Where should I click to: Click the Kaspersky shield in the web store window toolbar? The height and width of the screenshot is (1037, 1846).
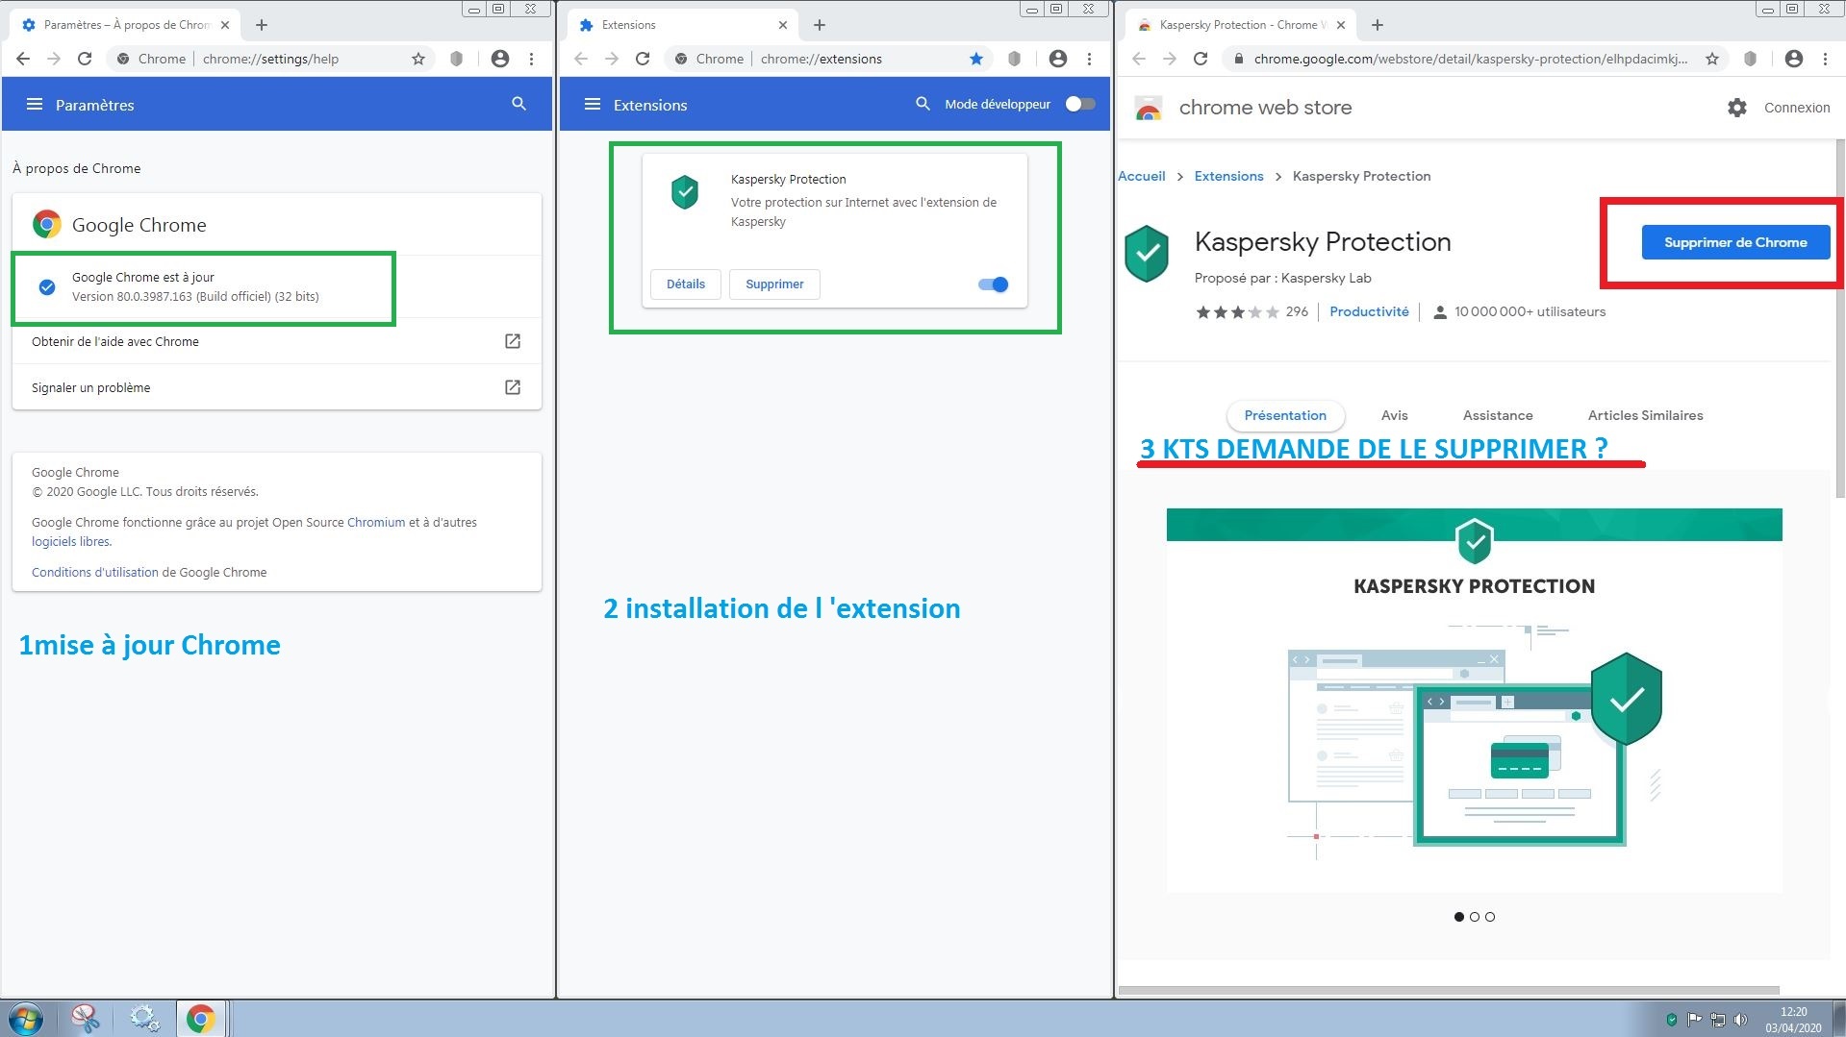point(1751,59)
